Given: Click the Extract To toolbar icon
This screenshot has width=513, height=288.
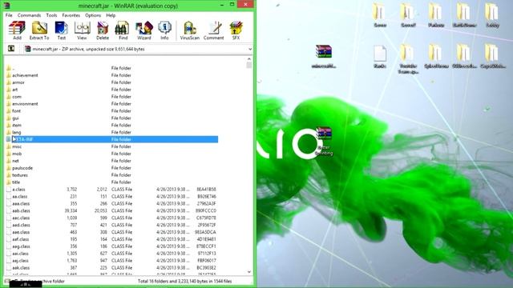Looking at the screenshot, I should 39,30.
